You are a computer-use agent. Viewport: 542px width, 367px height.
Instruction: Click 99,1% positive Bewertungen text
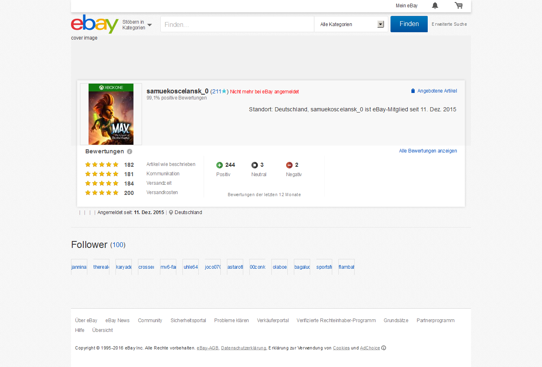pyautogui.click(x=177, y=98)
